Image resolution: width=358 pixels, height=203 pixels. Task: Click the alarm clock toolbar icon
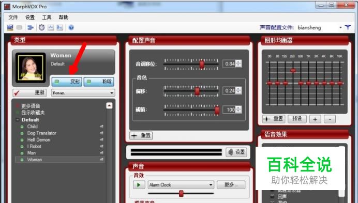coord(41,27)
